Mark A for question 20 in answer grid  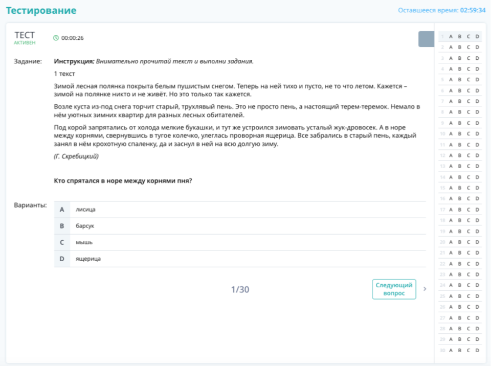451,242
